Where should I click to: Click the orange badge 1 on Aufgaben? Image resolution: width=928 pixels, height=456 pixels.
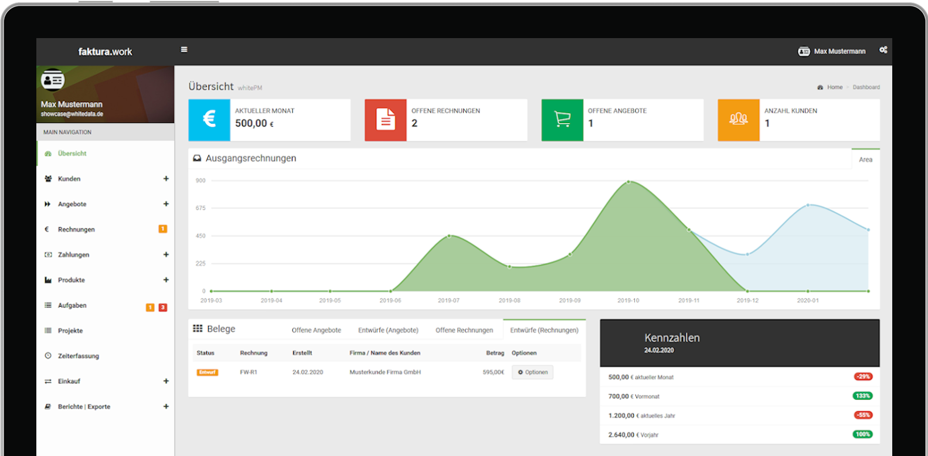pos(150,307)
